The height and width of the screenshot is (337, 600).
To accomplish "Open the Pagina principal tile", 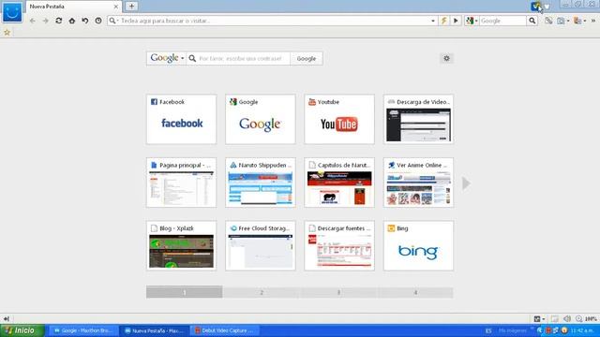I will [x=181, y=183].
